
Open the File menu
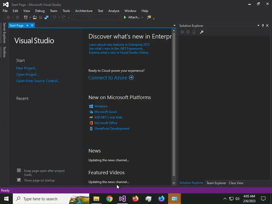coord(5,11)
